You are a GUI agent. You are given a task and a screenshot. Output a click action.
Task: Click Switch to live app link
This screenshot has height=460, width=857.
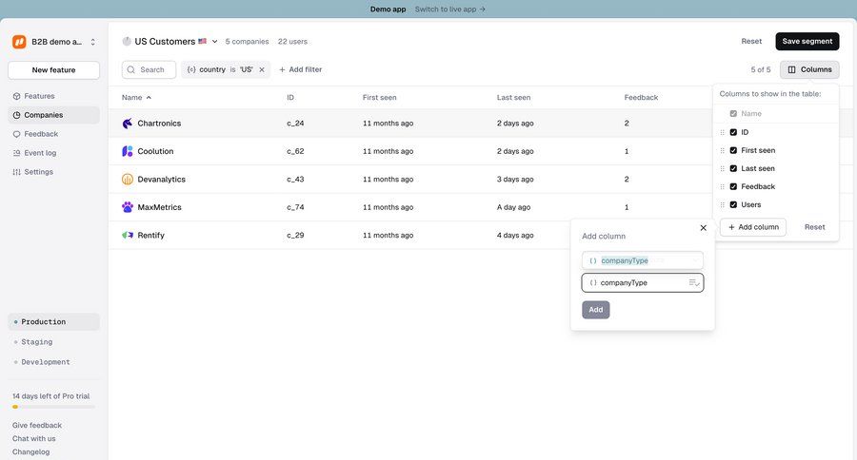(x=449, y=10)
